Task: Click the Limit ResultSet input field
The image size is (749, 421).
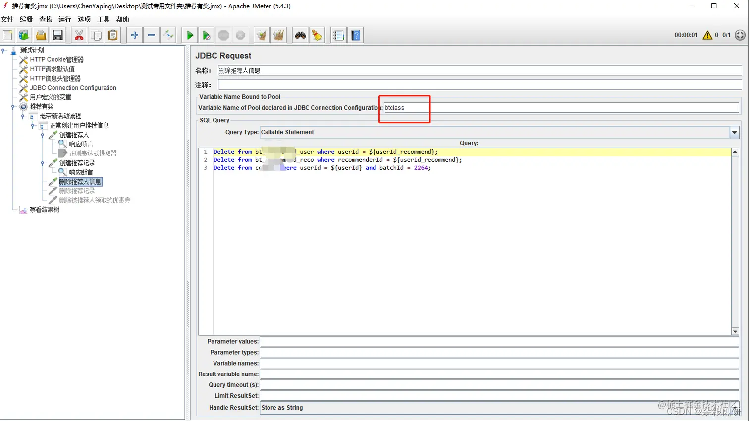Action: tap(499, 396)
